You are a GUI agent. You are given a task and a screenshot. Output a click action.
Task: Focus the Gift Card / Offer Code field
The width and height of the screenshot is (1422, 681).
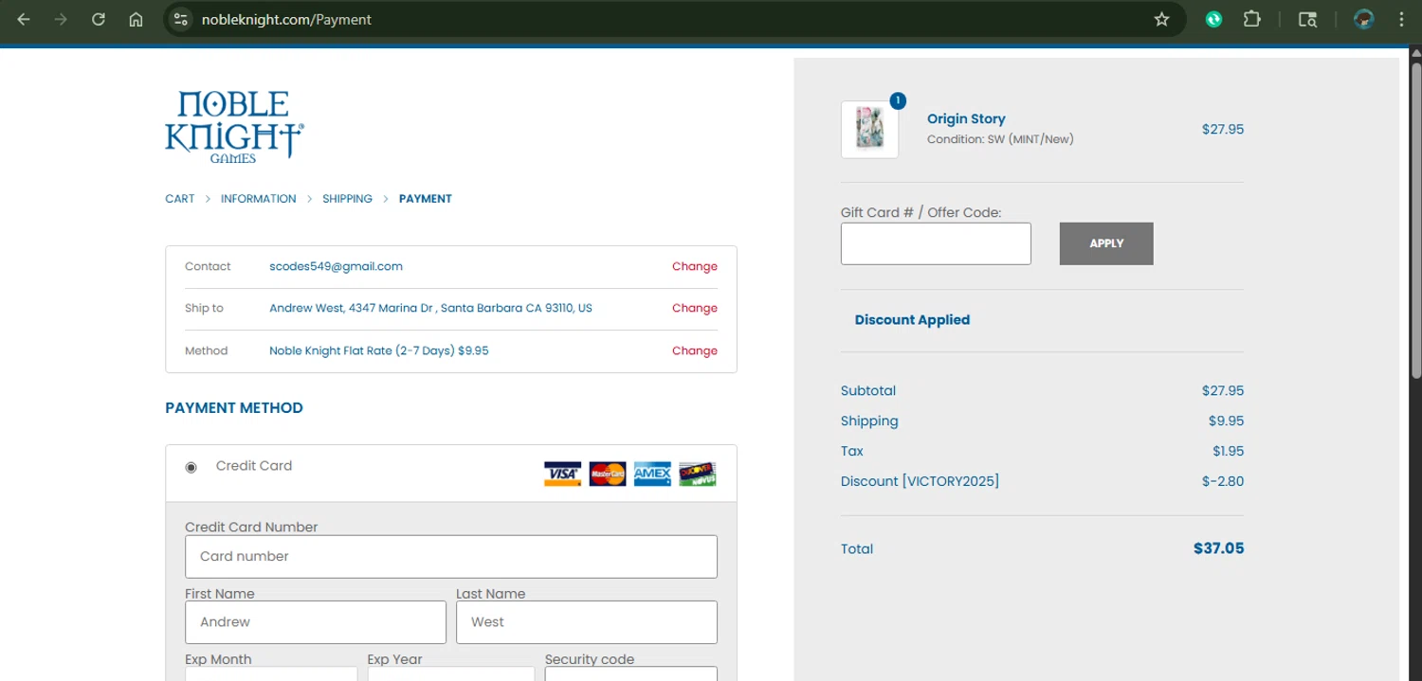[936, 243]
